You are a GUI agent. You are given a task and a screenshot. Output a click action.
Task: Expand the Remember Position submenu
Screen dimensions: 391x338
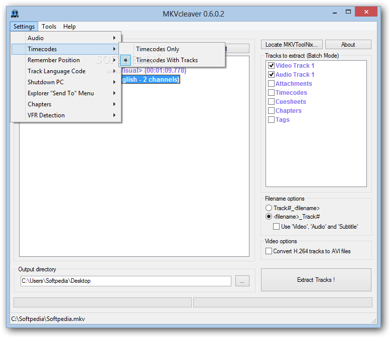pyautogui.click(x=66, y=60)
